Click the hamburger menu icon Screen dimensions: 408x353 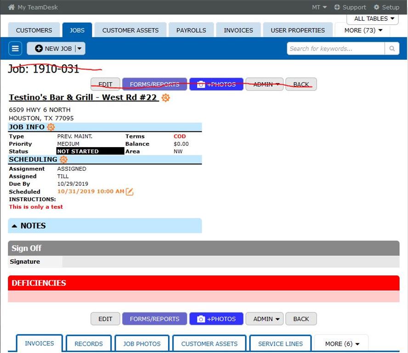tap(15, 49)
